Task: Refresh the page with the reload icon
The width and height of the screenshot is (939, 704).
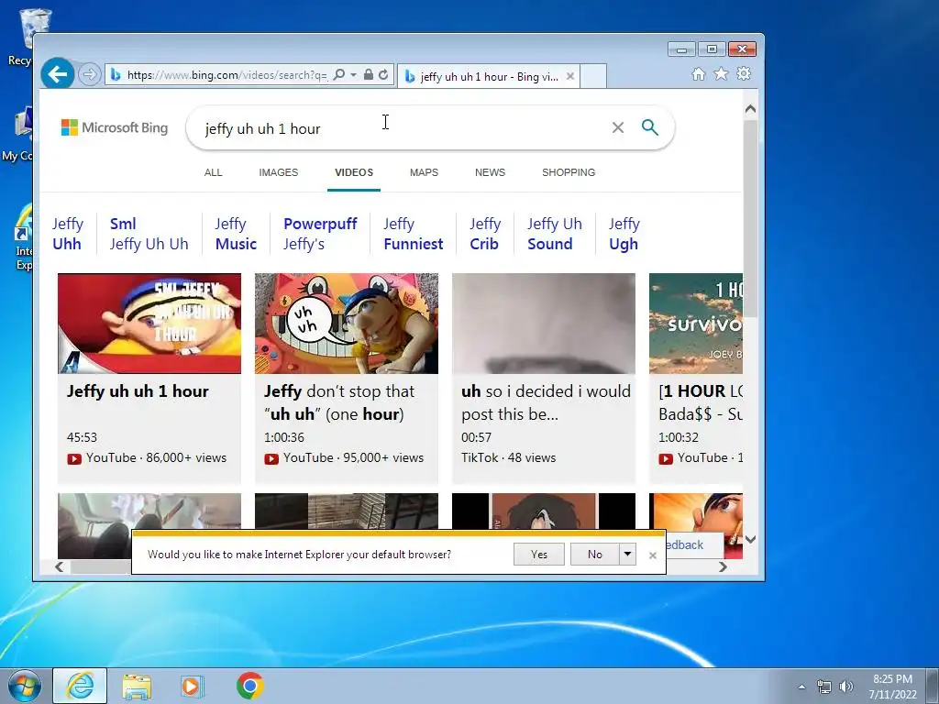Action: click(x=384, y=75)
